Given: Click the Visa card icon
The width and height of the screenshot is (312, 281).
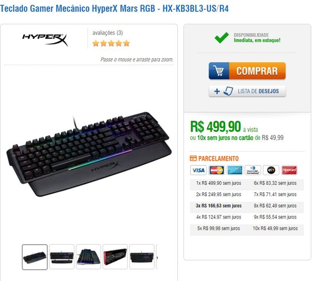Looking at the screenshot, I should 198,170.
